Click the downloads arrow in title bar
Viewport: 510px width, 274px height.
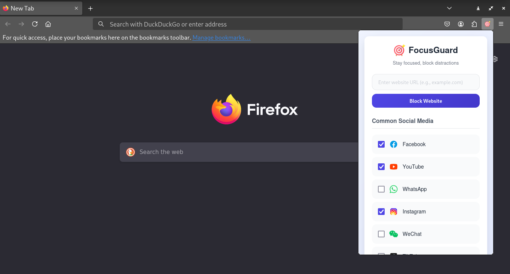478,8
